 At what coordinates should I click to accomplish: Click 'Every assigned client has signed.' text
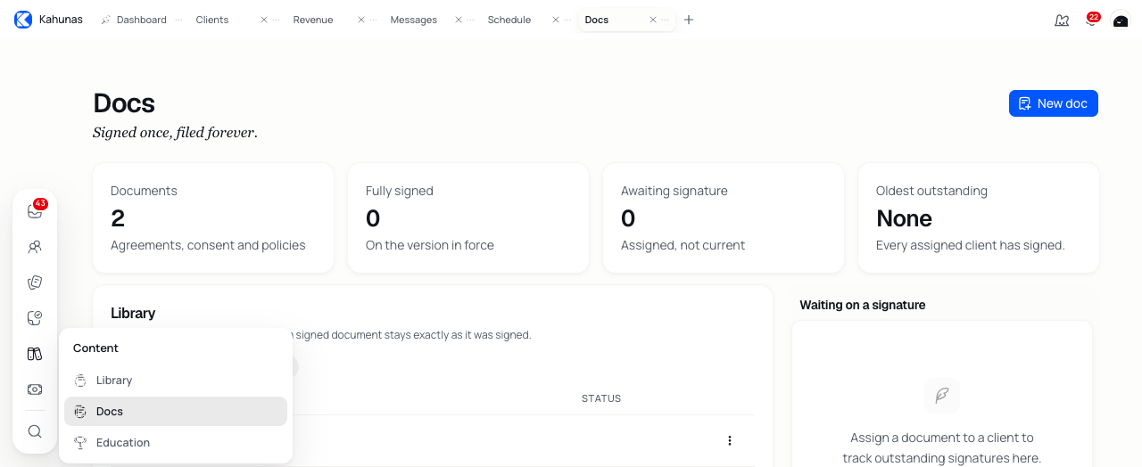coord(971,245)
